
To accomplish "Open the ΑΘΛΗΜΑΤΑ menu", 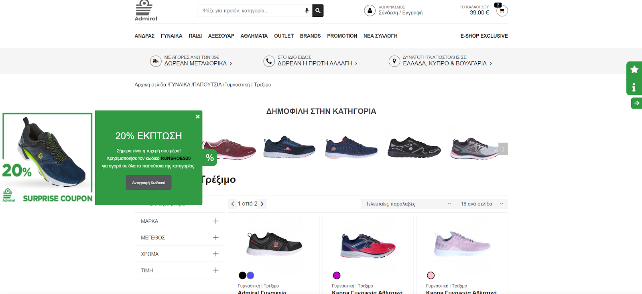I will 254,36.
